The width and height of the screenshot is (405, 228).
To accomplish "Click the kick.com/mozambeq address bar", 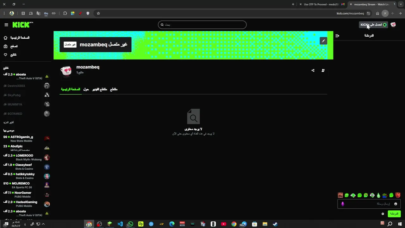I will [350, 13].
